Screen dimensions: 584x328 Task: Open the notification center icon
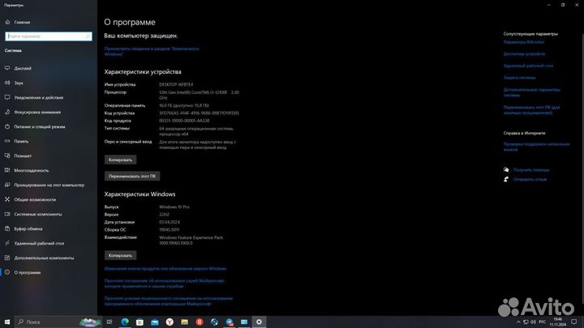click(574, 322)
